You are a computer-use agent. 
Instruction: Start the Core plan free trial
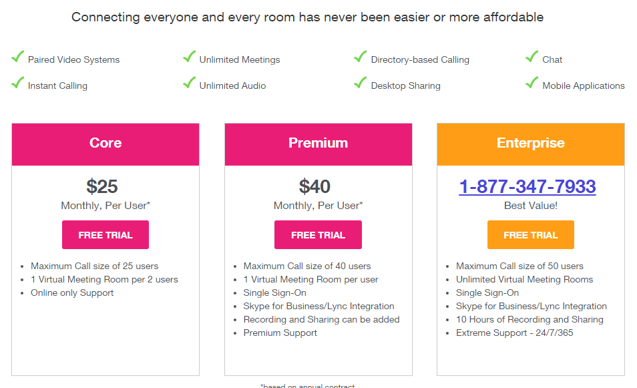[105, 235]
